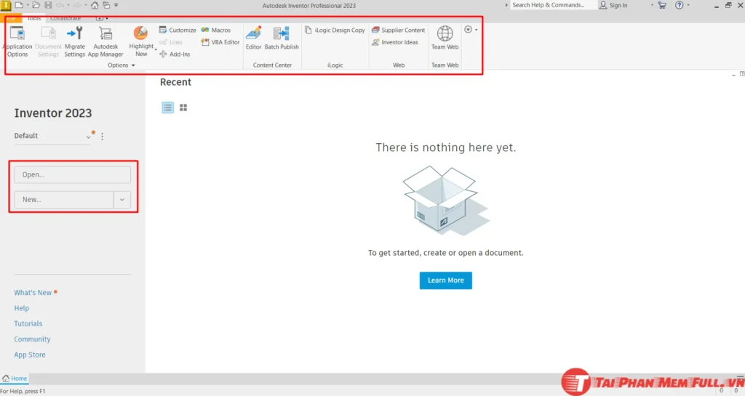Open the Content Center Editor
The image size is (745, 396).
pyautogui.click(x=253, y=38)
